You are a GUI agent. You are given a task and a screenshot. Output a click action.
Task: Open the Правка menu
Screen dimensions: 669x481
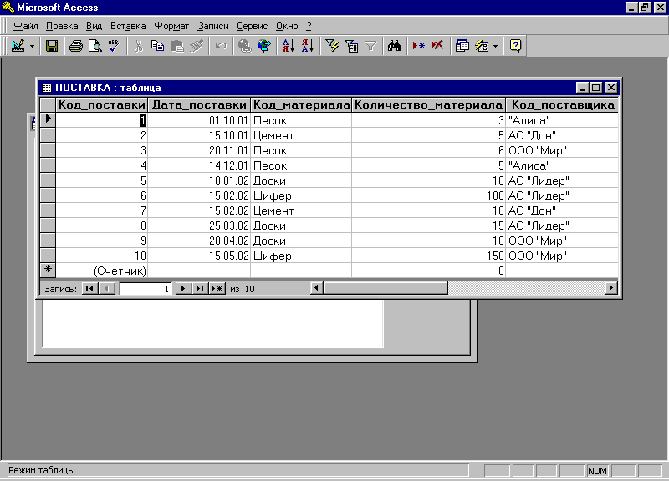[x=62, y=26]
